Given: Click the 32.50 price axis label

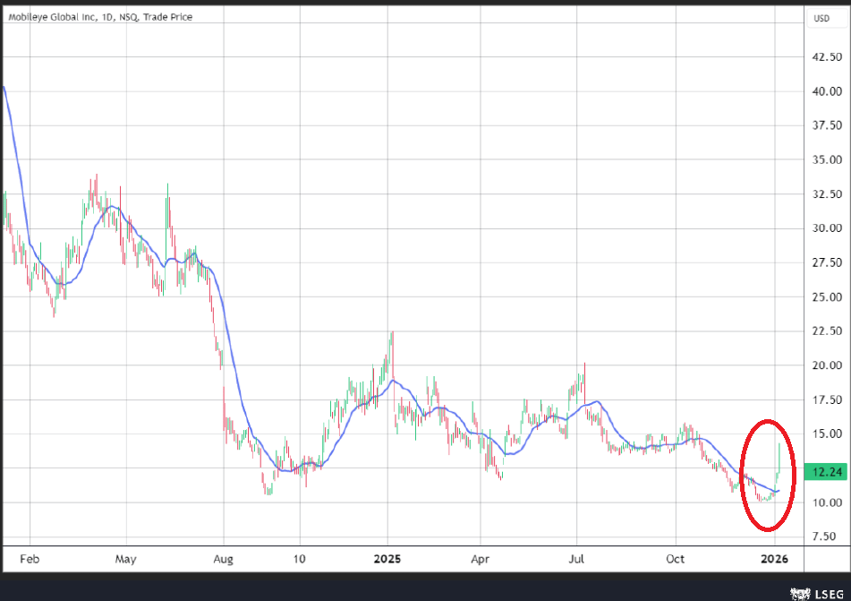Looking at the screenshot, I should (827, 194).
